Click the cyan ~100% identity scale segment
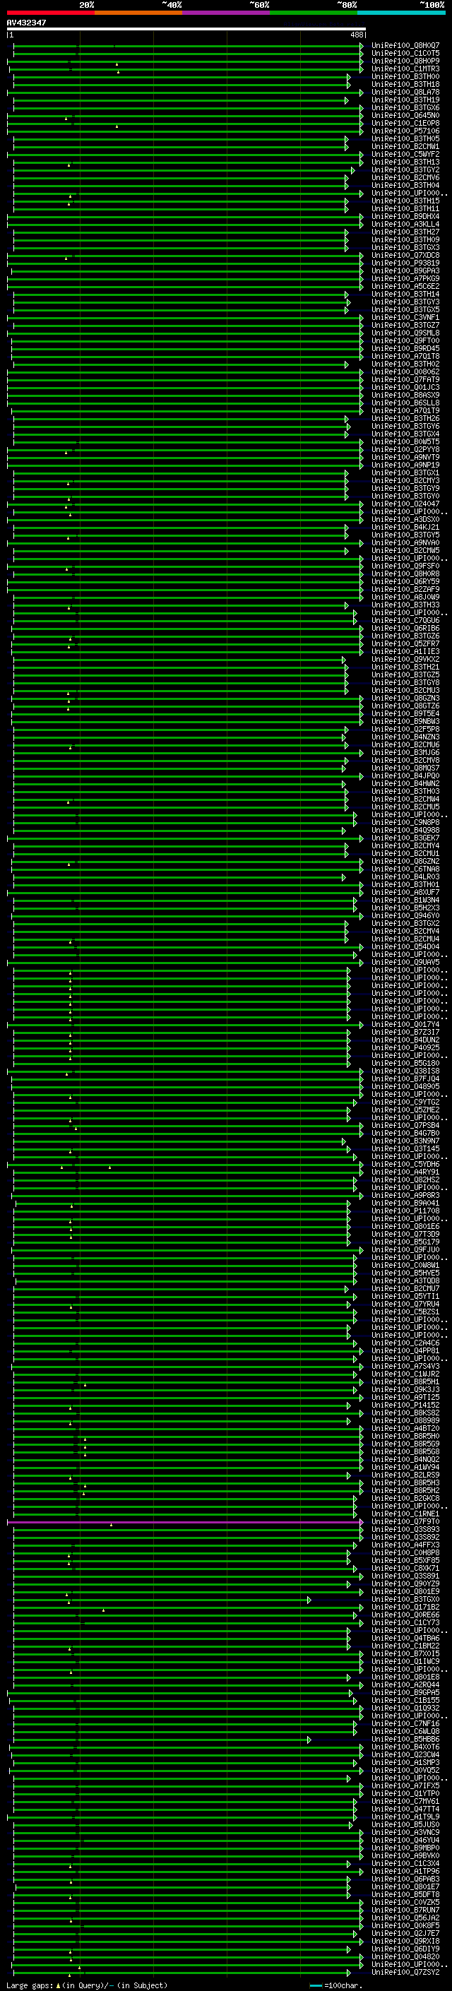The image size is (452, 1991). pyautogui.click(x=401, y=13)
